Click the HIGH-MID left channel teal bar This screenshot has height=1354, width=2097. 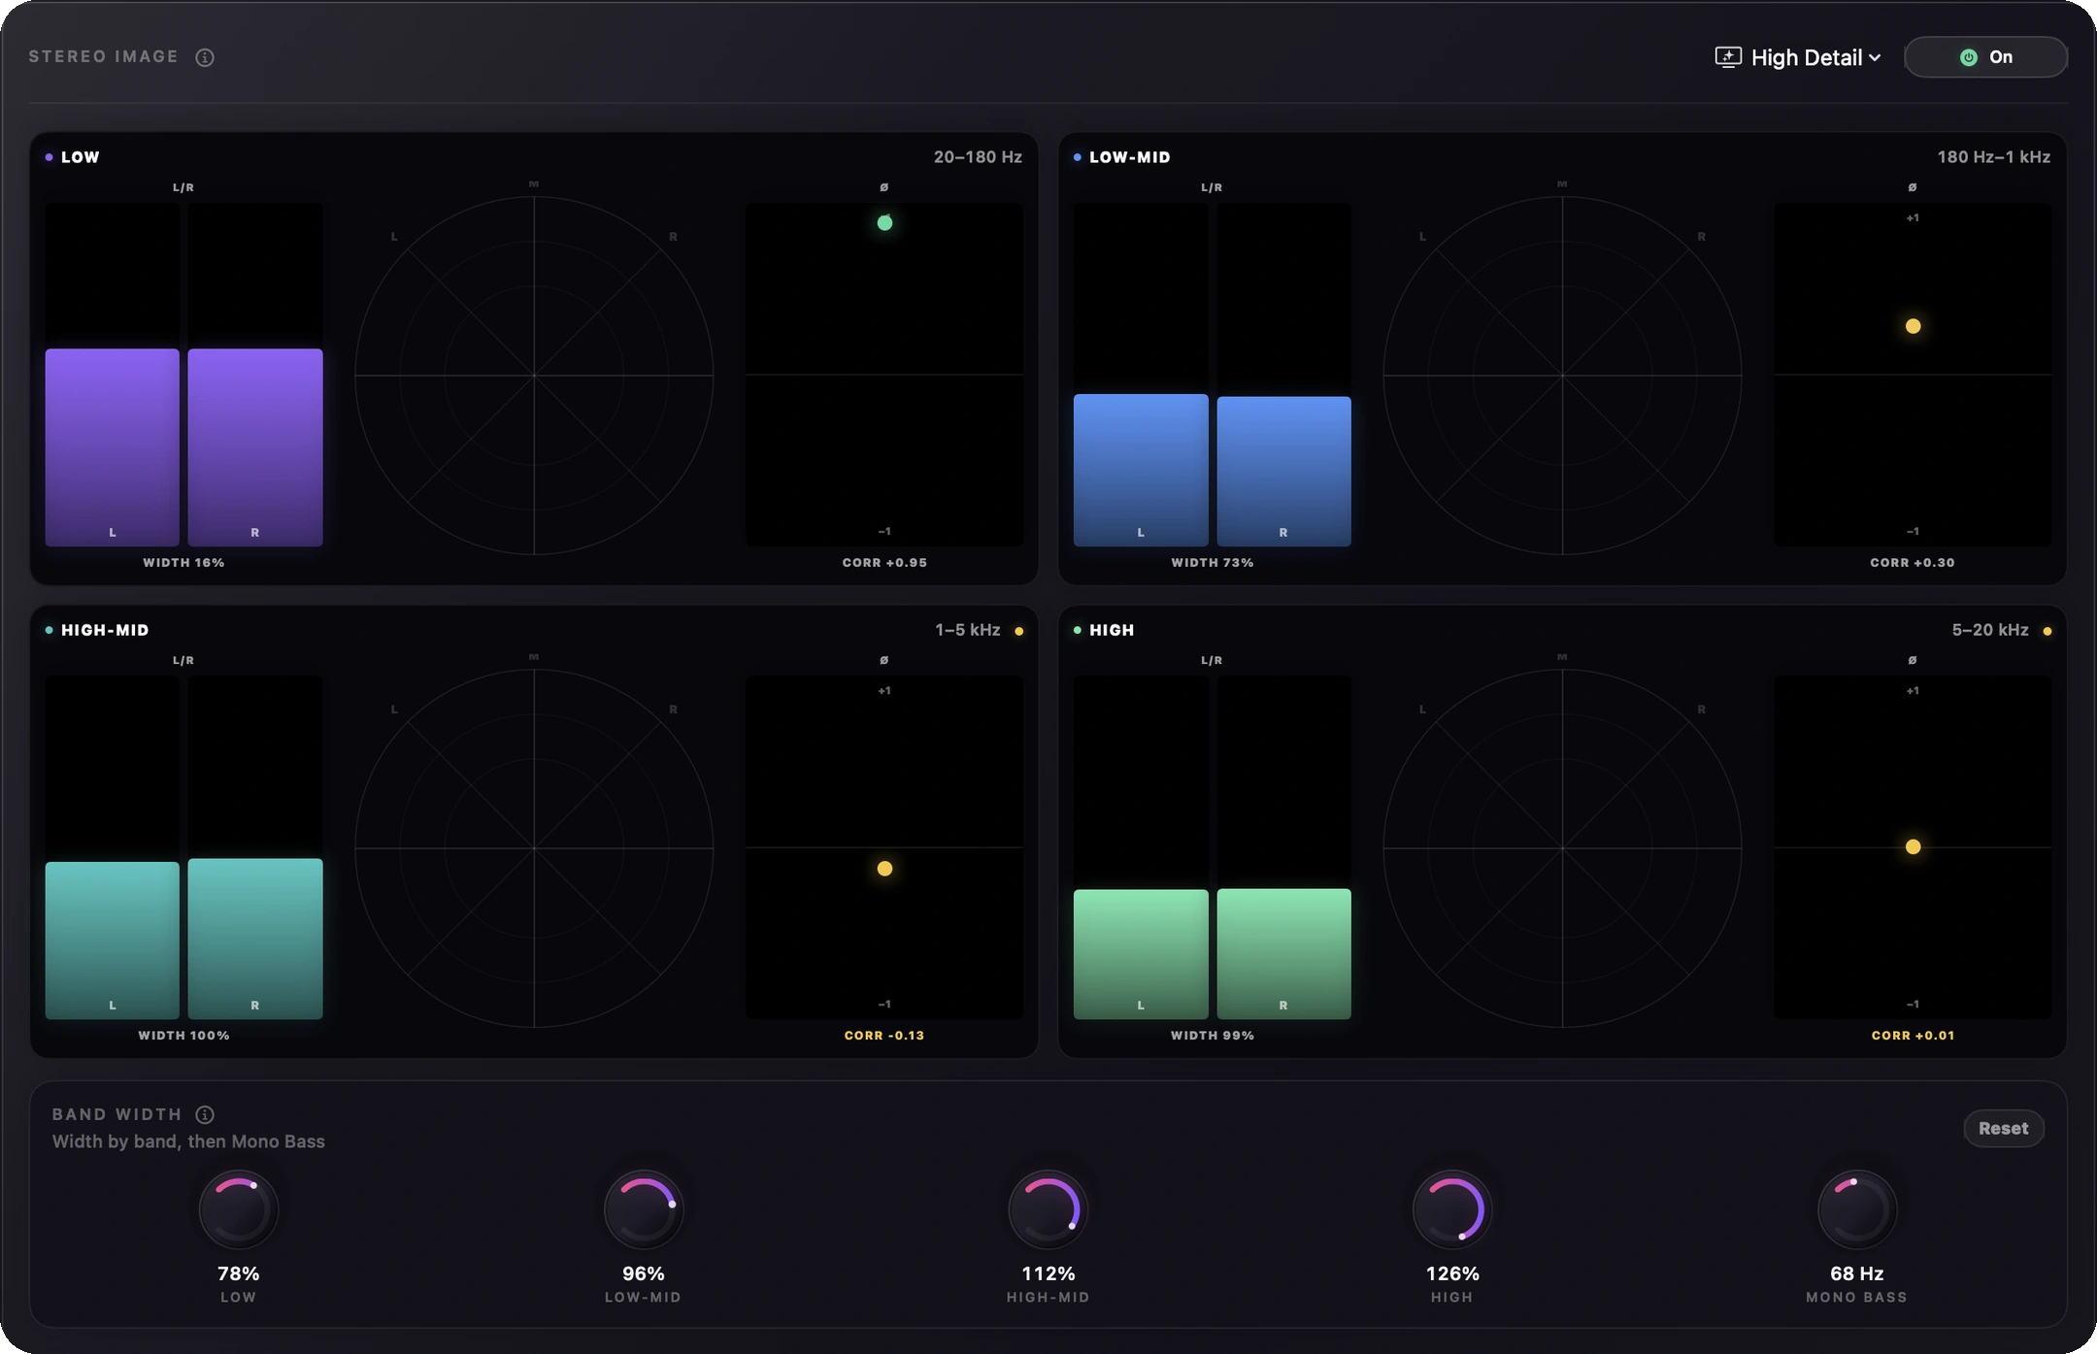113,941
